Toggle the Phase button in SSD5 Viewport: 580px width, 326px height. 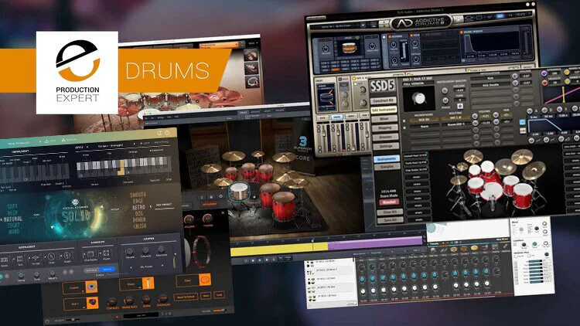click(461, 107)
